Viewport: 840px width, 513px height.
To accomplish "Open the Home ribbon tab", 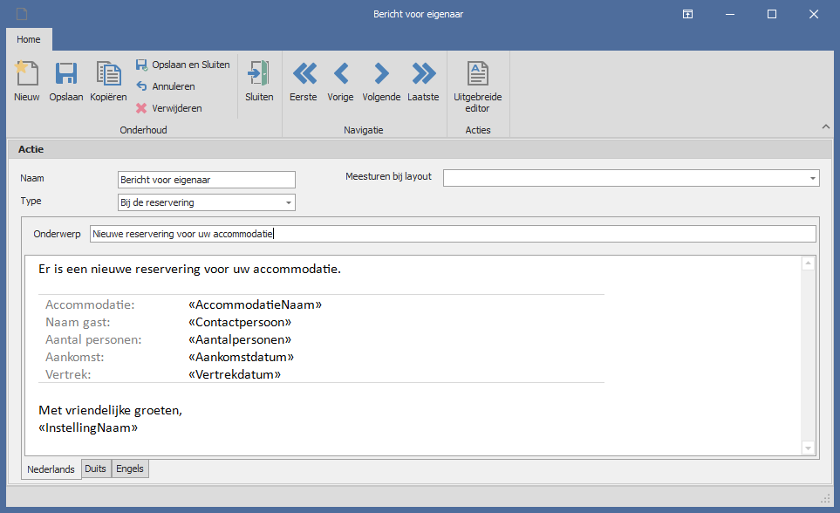I will point(29,39).
